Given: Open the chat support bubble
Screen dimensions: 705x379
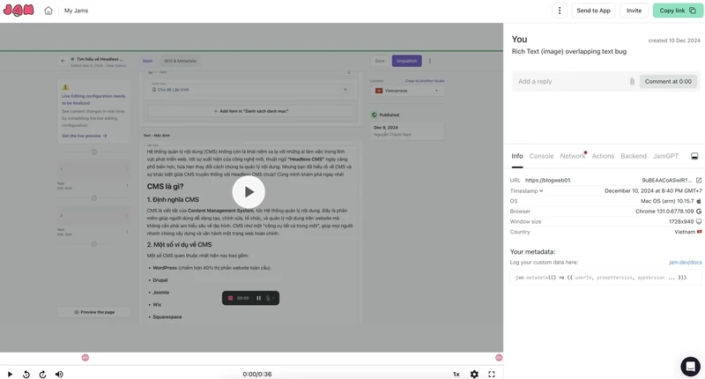Looking at the screenshot, I should click(690, 367).
